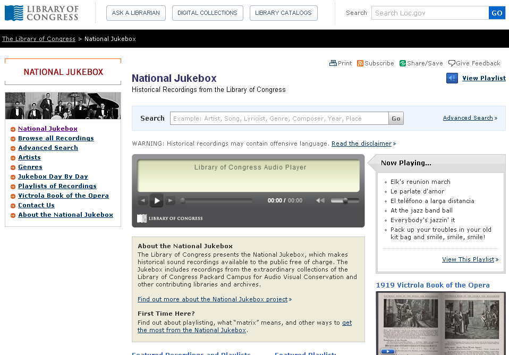Image resolution: width=509 pixels, height=355 pixels.
Task: Click the Go button beside jukebox search
Action: 396,118
